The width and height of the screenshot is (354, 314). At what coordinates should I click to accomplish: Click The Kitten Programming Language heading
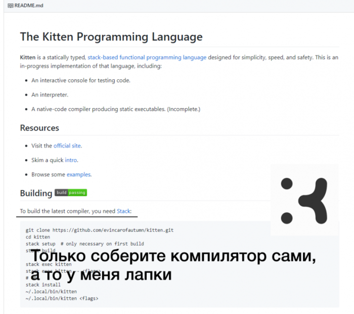pyautogui.click(x=111, y=36)
